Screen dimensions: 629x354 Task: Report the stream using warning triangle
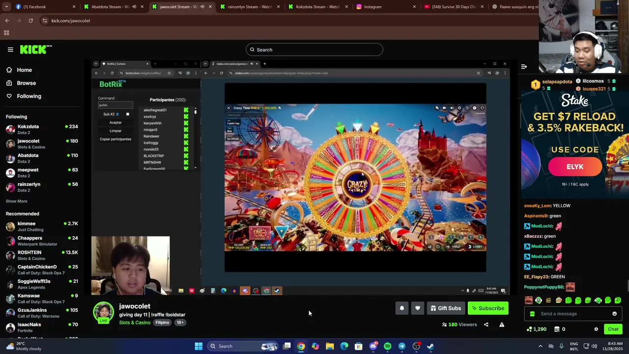point(502,324)
